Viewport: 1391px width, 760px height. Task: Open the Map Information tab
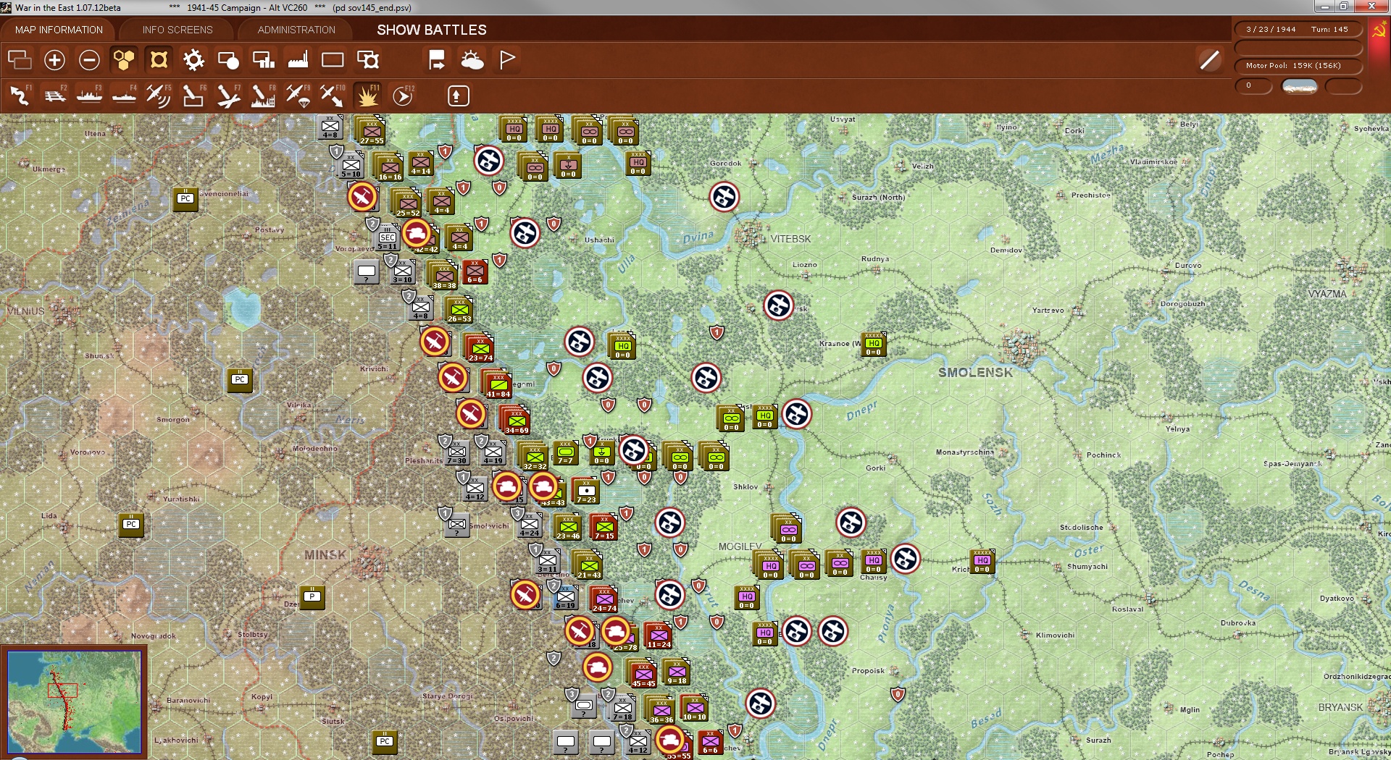[x=59, y=30]
